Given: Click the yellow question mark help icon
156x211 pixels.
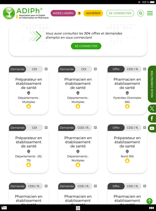Looking at the screenshot, I should click(x=79, y=13).
